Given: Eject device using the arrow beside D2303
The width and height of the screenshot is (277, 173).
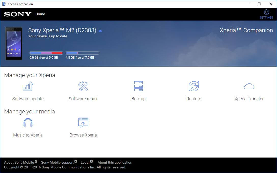Looking at the screenshot, I should [x=100, y=31].
